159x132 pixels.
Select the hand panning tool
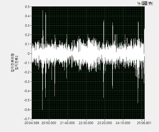[x=150, y=3]
